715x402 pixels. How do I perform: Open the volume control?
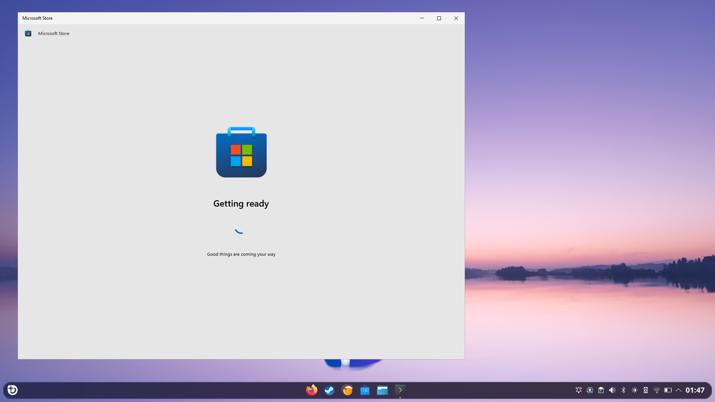point(612,390)
